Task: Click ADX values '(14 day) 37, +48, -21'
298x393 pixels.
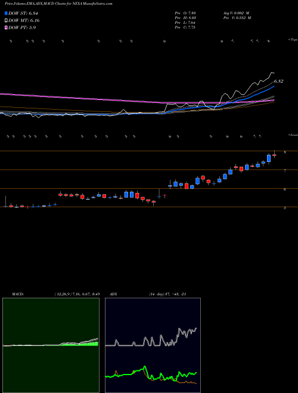Action: pyautogui.click(x=167, y=294)
